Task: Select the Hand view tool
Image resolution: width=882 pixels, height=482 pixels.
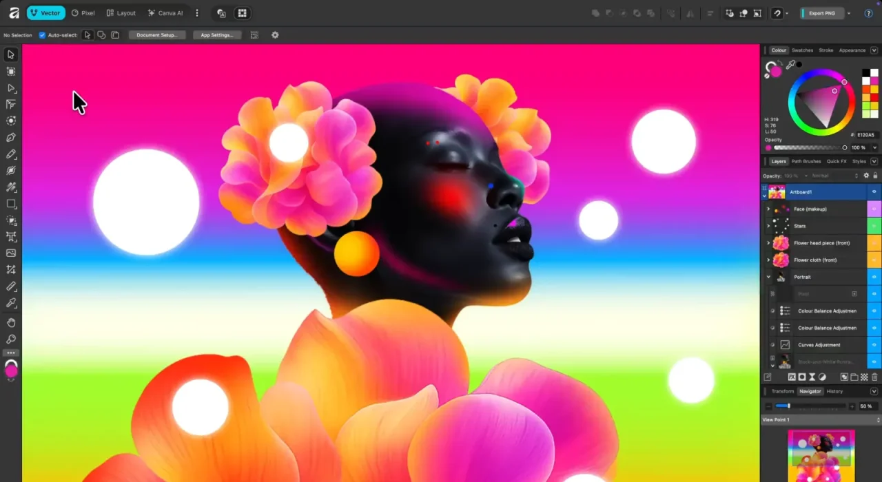Action: click(11, 322)
